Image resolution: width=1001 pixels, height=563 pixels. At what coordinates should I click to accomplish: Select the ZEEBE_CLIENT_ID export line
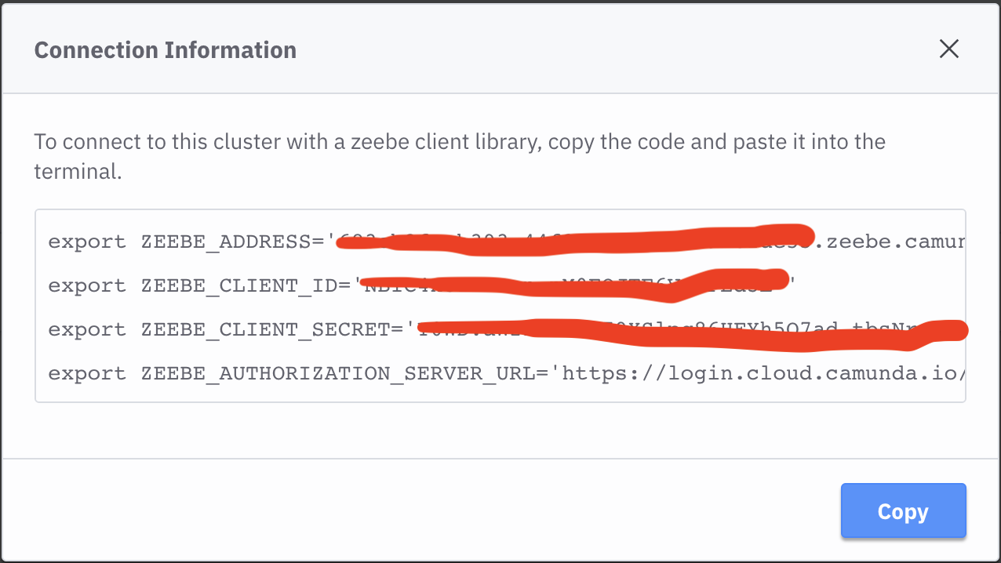422,285
